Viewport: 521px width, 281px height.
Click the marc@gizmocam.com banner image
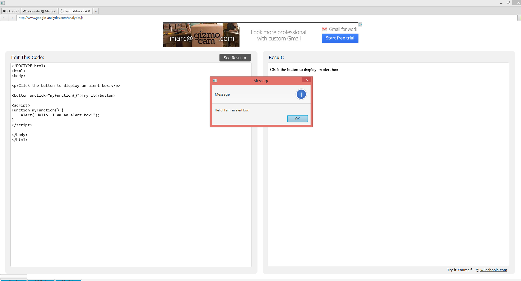pos(201,35)
